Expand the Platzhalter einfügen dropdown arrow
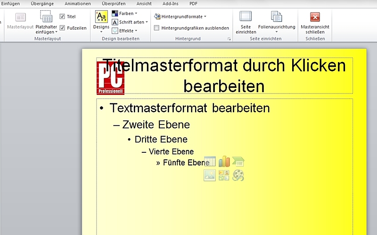Viewport: 377px width, 235px height. pyautogui.click(x=56, y=32)
